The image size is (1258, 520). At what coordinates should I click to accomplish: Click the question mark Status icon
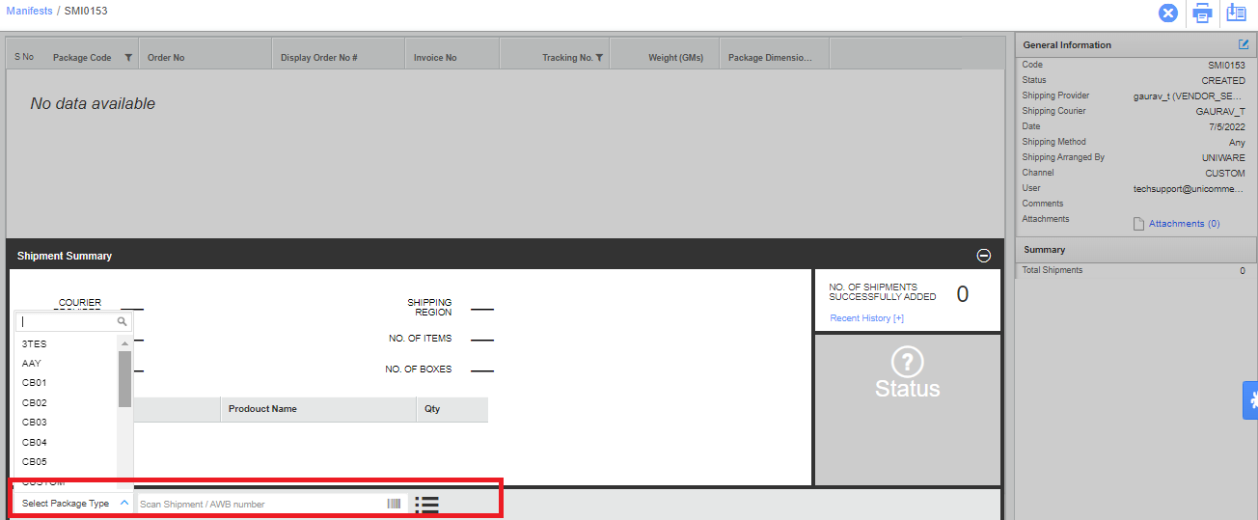click(907, 362)
